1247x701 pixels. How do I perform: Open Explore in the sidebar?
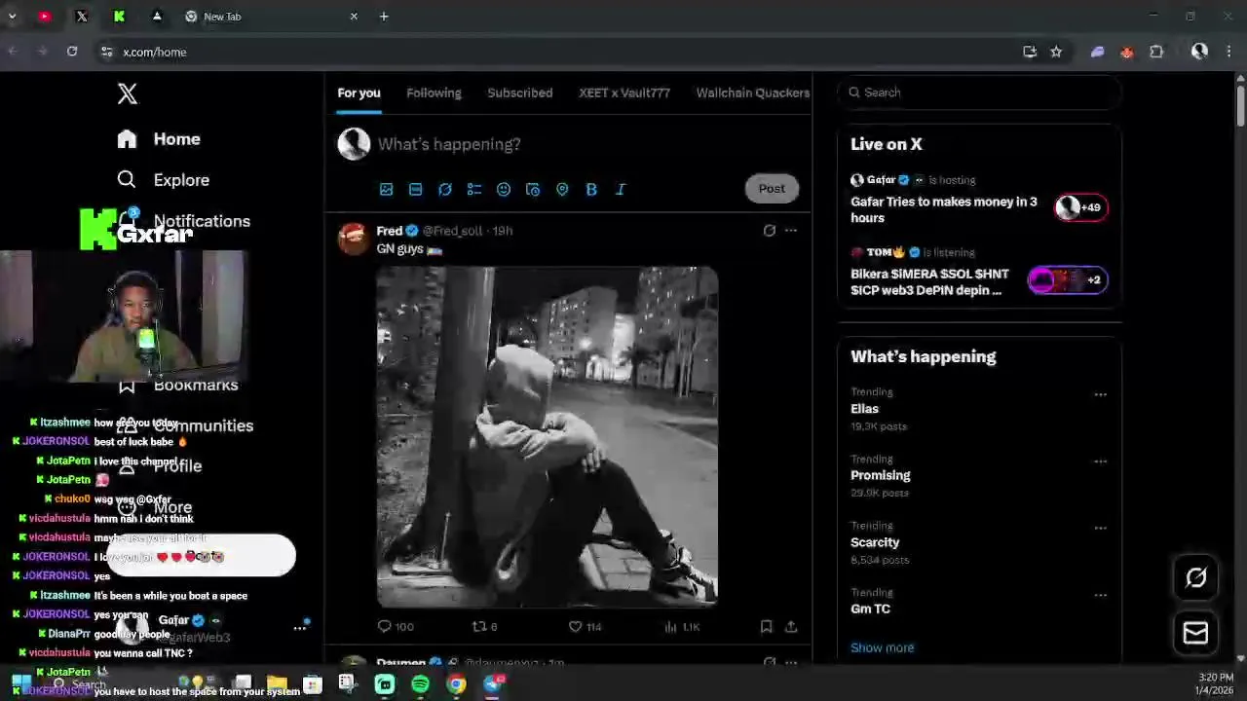(x=163, y=180)
